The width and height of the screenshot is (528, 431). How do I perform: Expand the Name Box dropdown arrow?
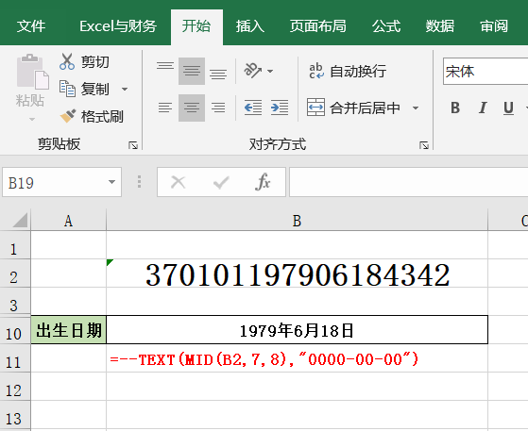111,182
